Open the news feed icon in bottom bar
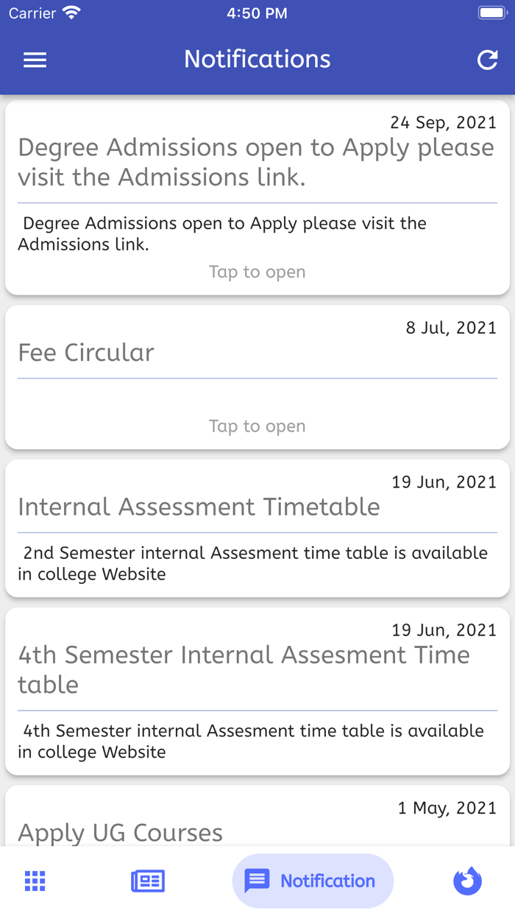Image resolution: width=515 pixels, height=916 pixels. point(147,881)
